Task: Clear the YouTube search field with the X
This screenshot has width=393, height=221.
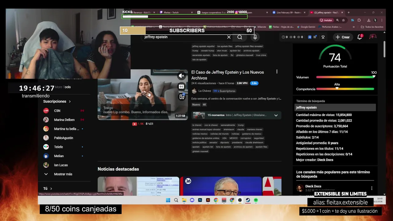Action: (x=229, y=37)
